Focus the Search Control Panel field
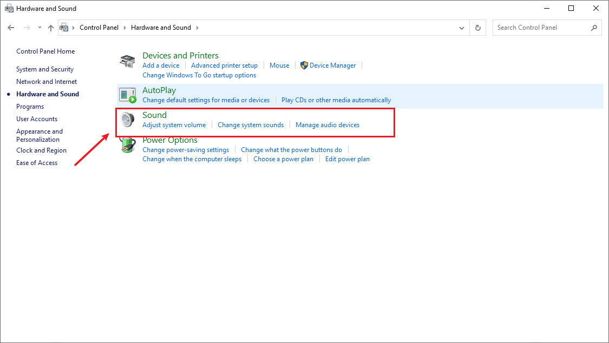Viewport: 609px width, 343px height. pyautogui.click(x=541, y=28)
